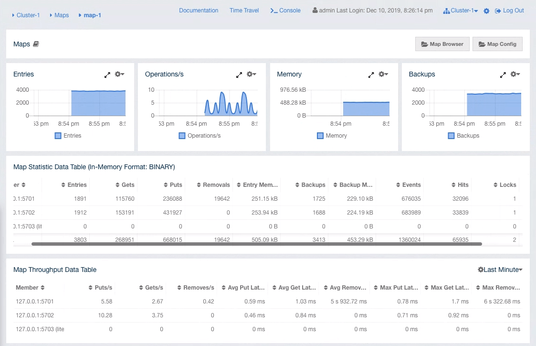Screen dimensions: 536x346
Task: Sort throughput table by Member column
Action: pos(42,288)
